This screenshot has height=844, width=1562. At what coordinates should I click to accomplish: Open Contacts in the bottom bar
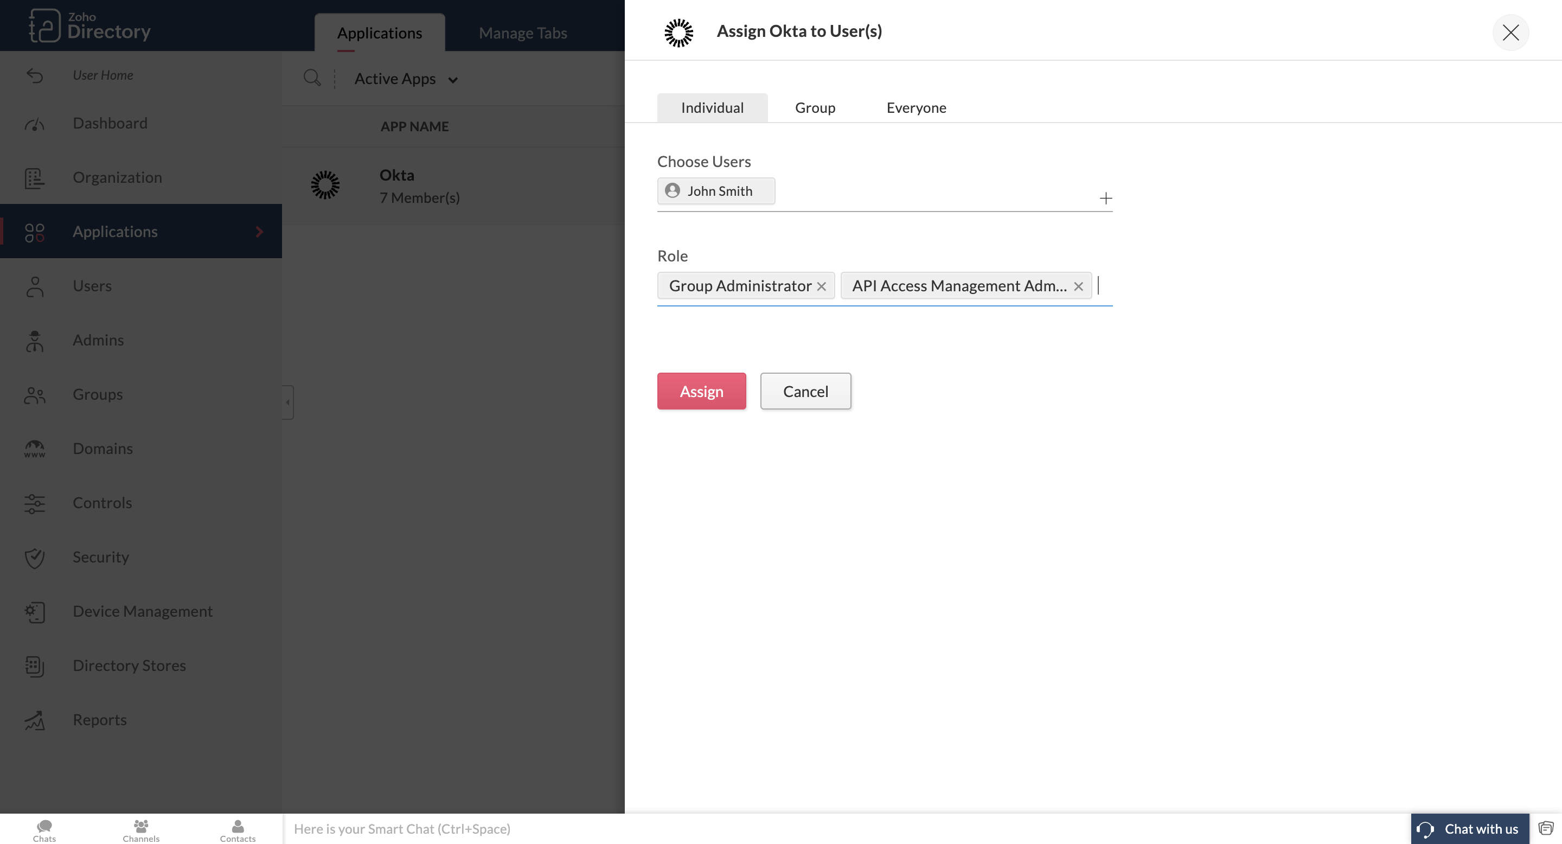(238, 830)
